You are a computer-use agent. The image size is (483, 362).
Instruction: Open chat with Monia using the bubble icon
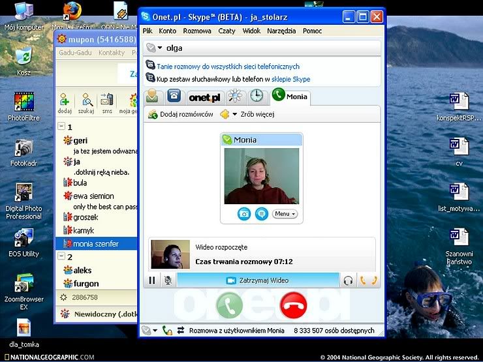tap(262, 214)
